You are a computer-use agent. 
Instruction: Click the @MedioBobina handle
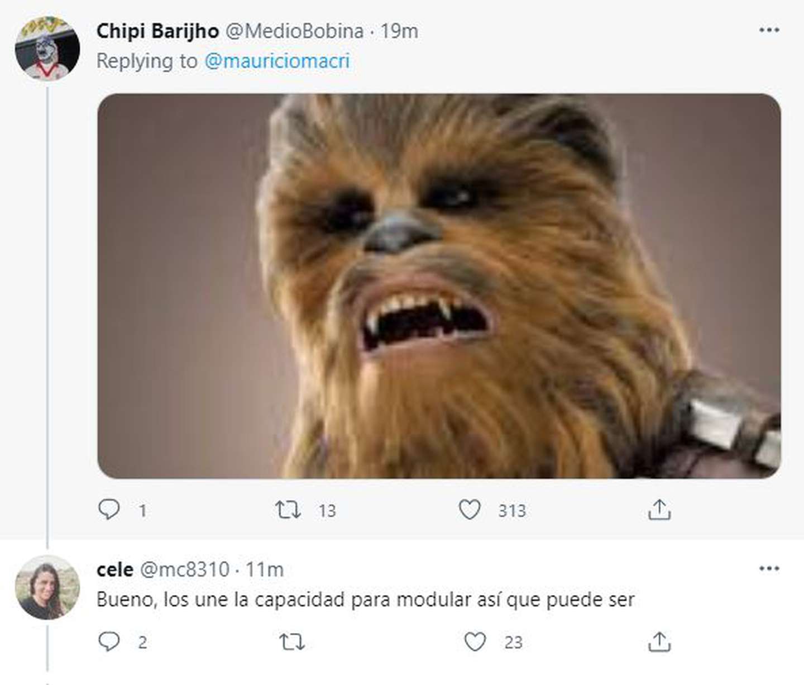[294, 31]
